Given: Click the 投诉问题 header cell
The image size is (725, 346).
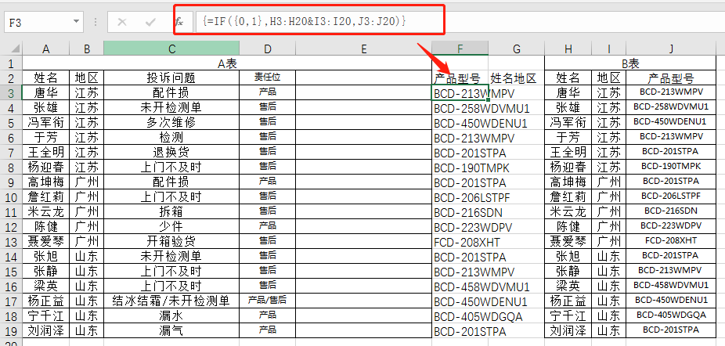Looking at the screenshot, I should coord(171,77).
